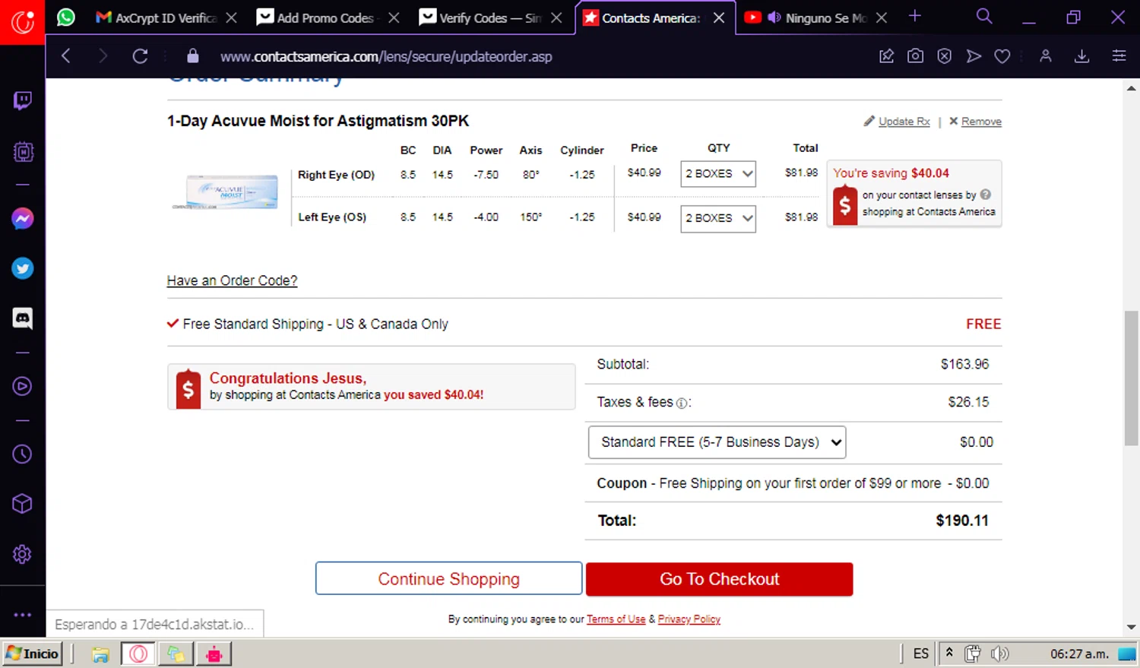Image resolution: width=1140 pixels, height=668 pixels.
Task: Click the edit/share page icon in address bar
Action: coord(886,56)
